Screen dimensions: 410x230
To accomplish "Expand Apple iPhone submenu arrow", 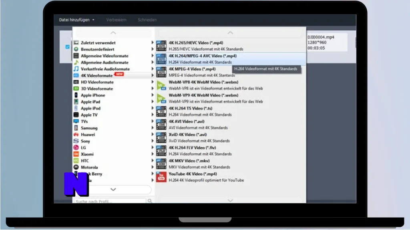I will point(153,95).
